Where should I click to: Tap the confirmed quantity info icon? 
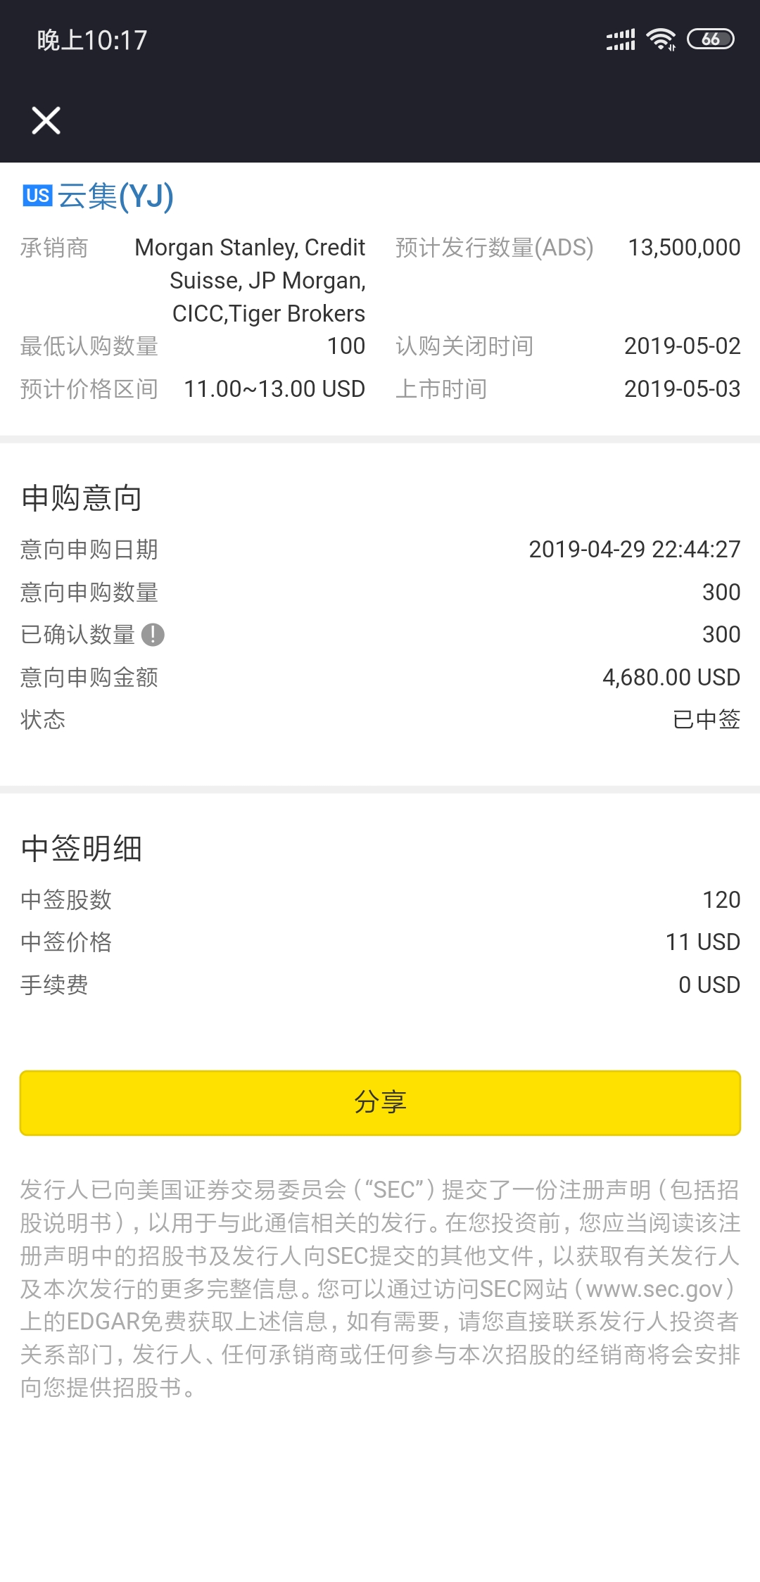pos(153,635)
